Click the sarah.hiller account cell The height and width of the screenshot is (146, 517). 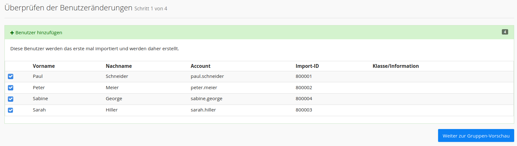click(203, 110)
